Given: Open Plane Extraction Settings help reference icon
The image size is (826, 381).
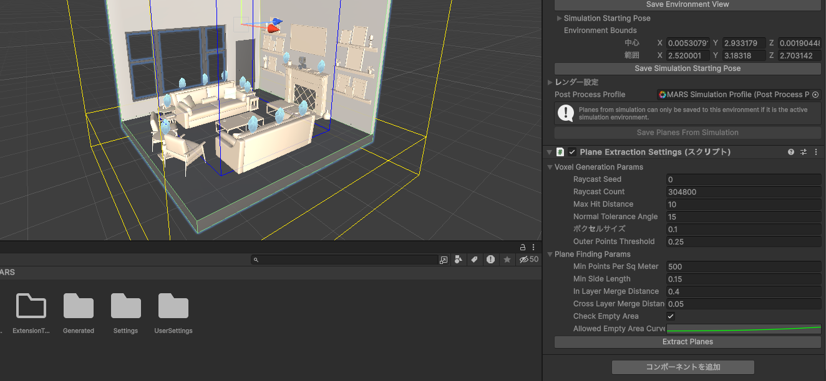Looking at the screenshot, I should [791, 152].
